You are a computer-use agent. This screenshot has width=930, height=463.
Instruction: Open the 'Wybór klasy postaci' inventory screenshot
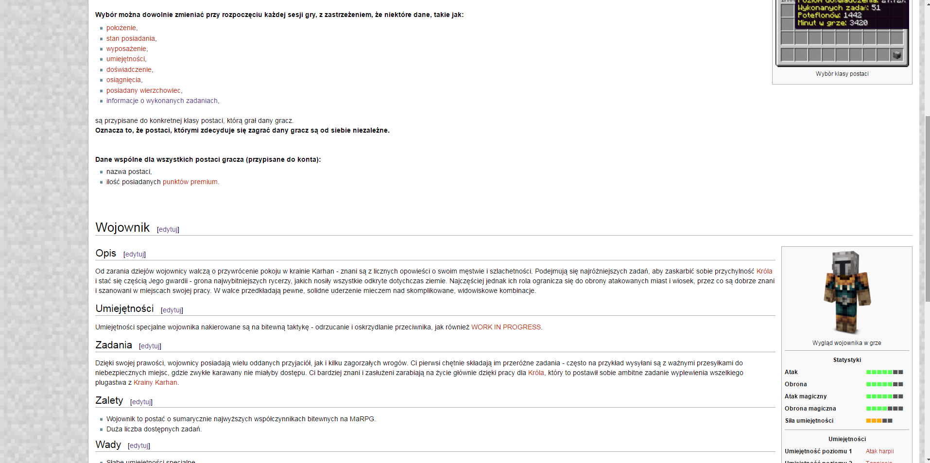pos(842,33)
